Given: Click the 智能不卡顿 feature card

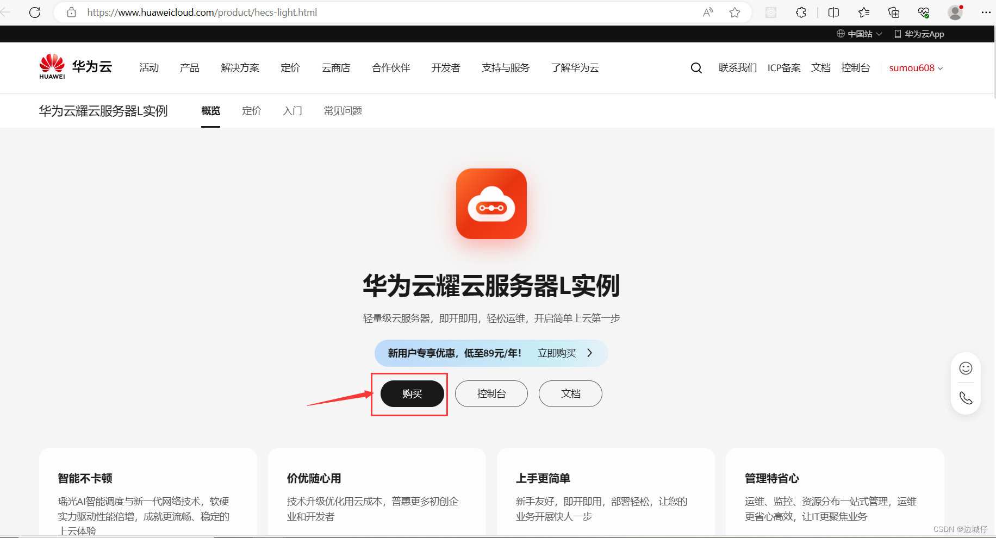Looking at the screenshot, I should 148,492.
